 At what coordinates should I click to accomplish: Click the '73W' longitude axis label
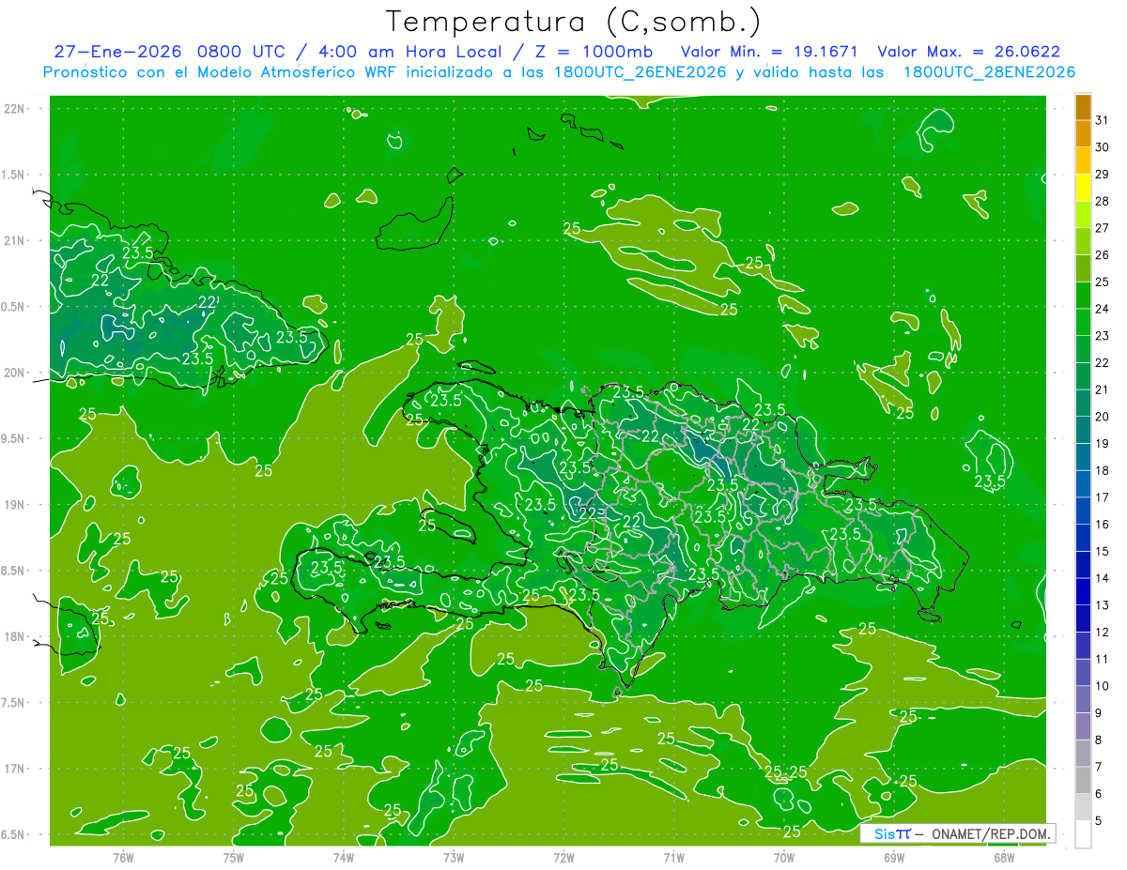pos(454,857)
